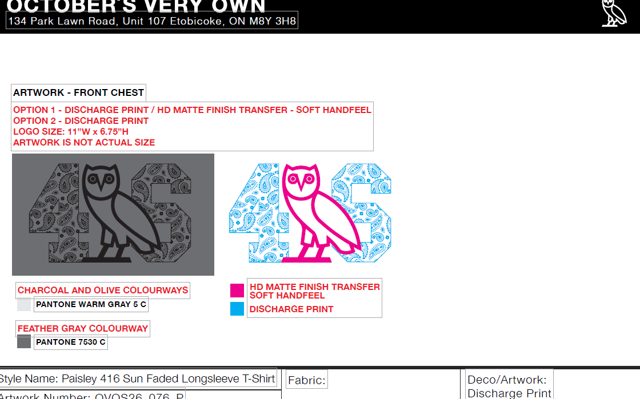Viewport: 640px width, 399px height.
Task: Click the Style Name field
Action: (138, 378)
